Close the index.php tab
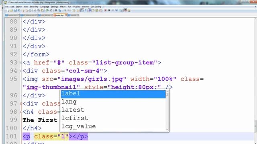The image size is (257, 144). (66, 15)
